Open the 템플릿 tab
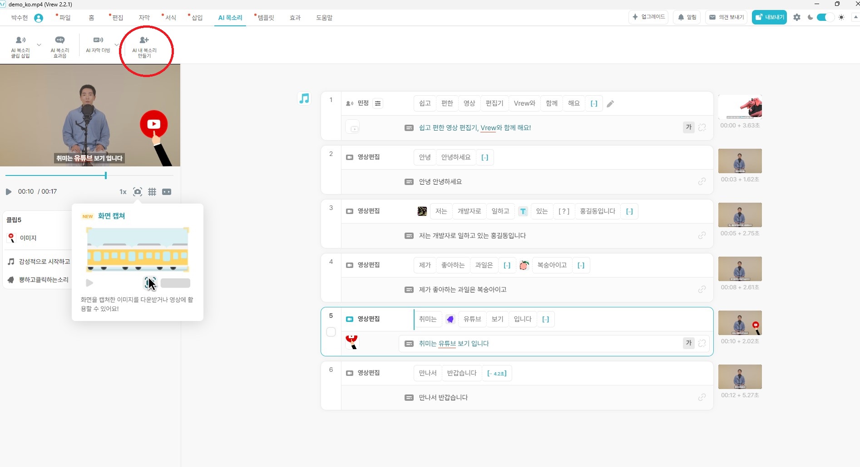The image size is (860, 467). coord(266,18)
